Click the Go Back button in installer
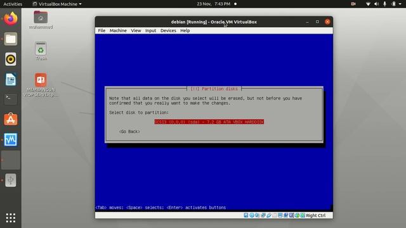Screen dimensions: 406x228 click(129, 132)
